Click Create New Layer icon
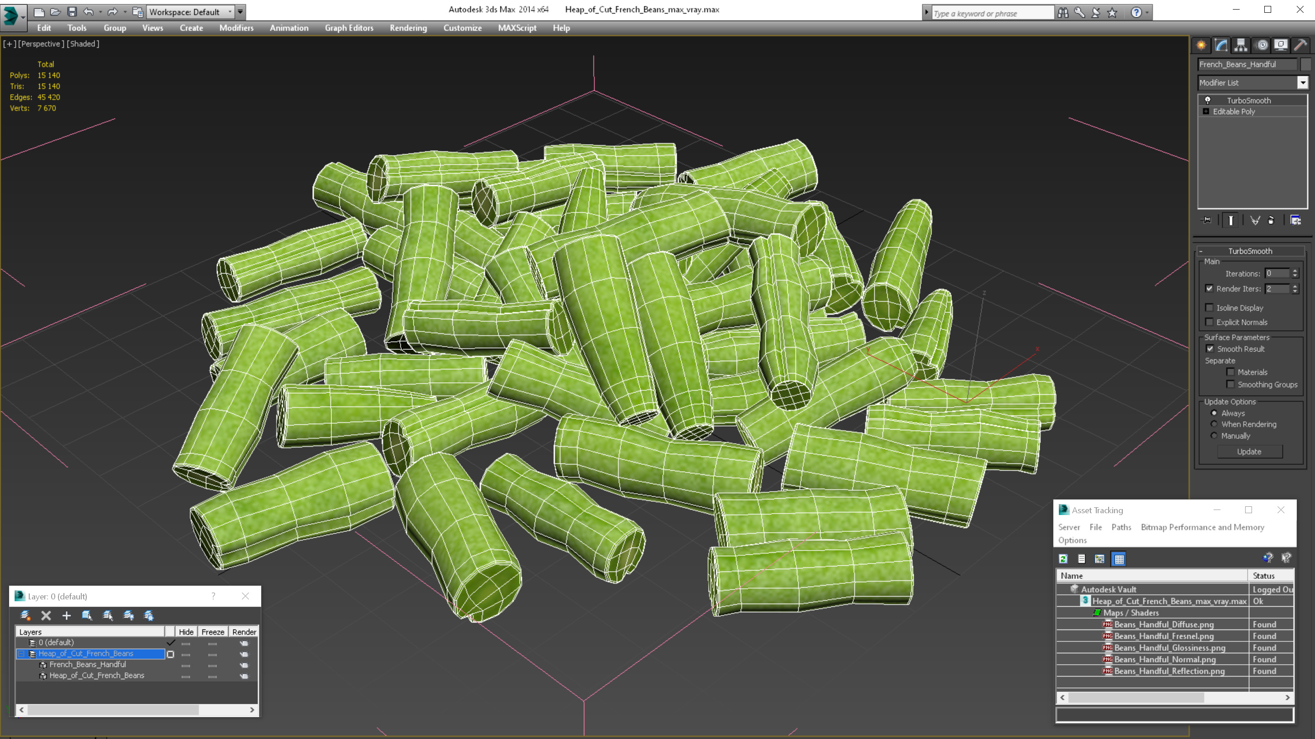1315x739 pixels. [25, 615]
